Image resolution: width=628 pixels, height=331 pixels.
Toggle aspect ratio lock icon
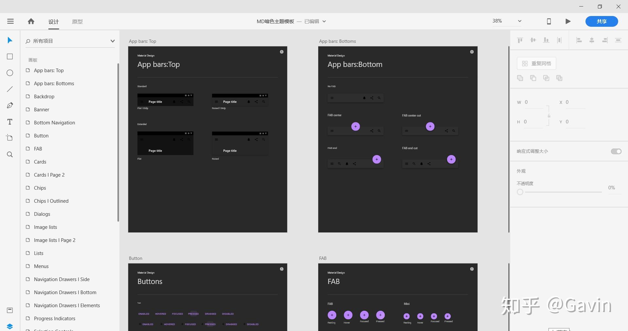pyautogui.click(x=549, y=116)
